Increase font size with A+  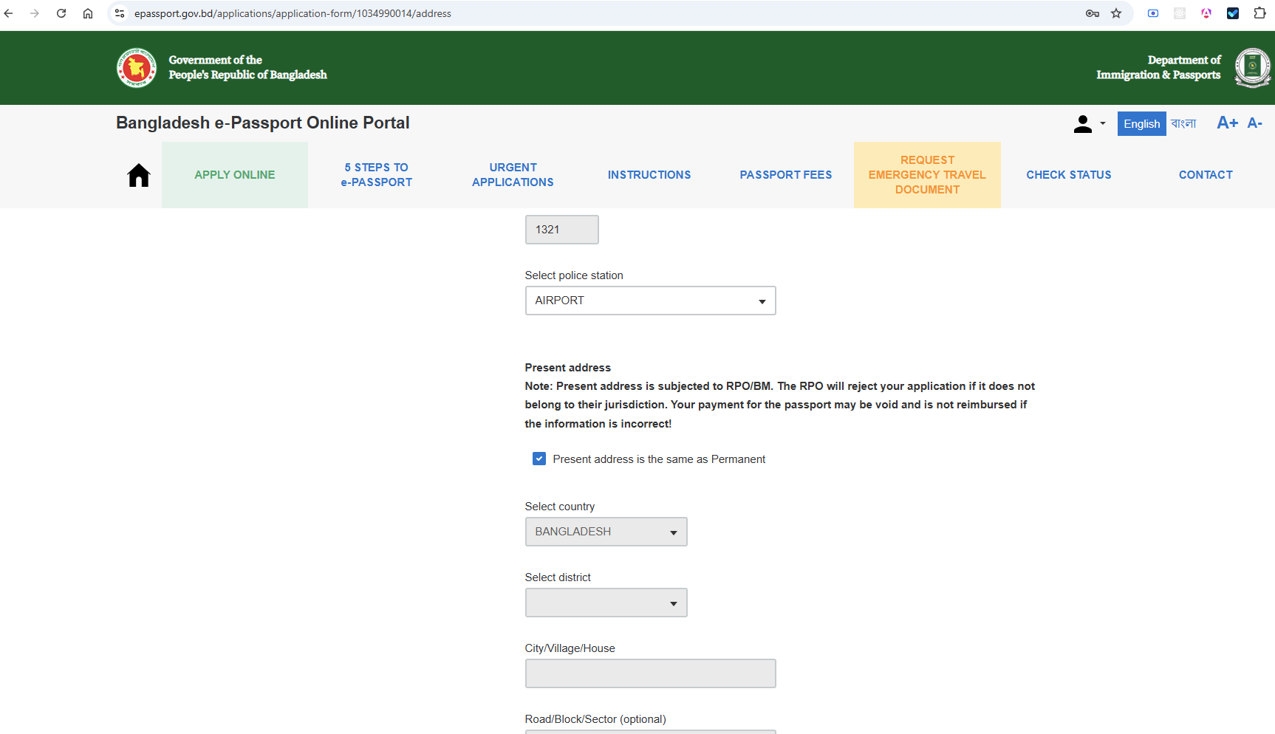point(1227,123)
